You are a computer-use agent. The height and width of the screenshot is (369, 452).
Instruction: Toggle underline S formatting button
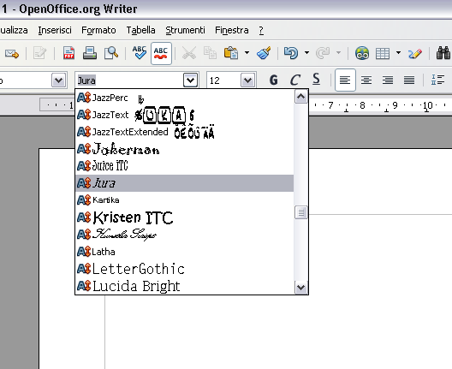pyautogui.click(x=316, y=80)
